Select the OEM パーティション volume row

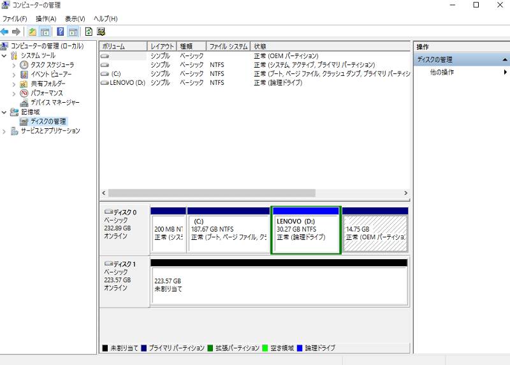pos(254,56)
